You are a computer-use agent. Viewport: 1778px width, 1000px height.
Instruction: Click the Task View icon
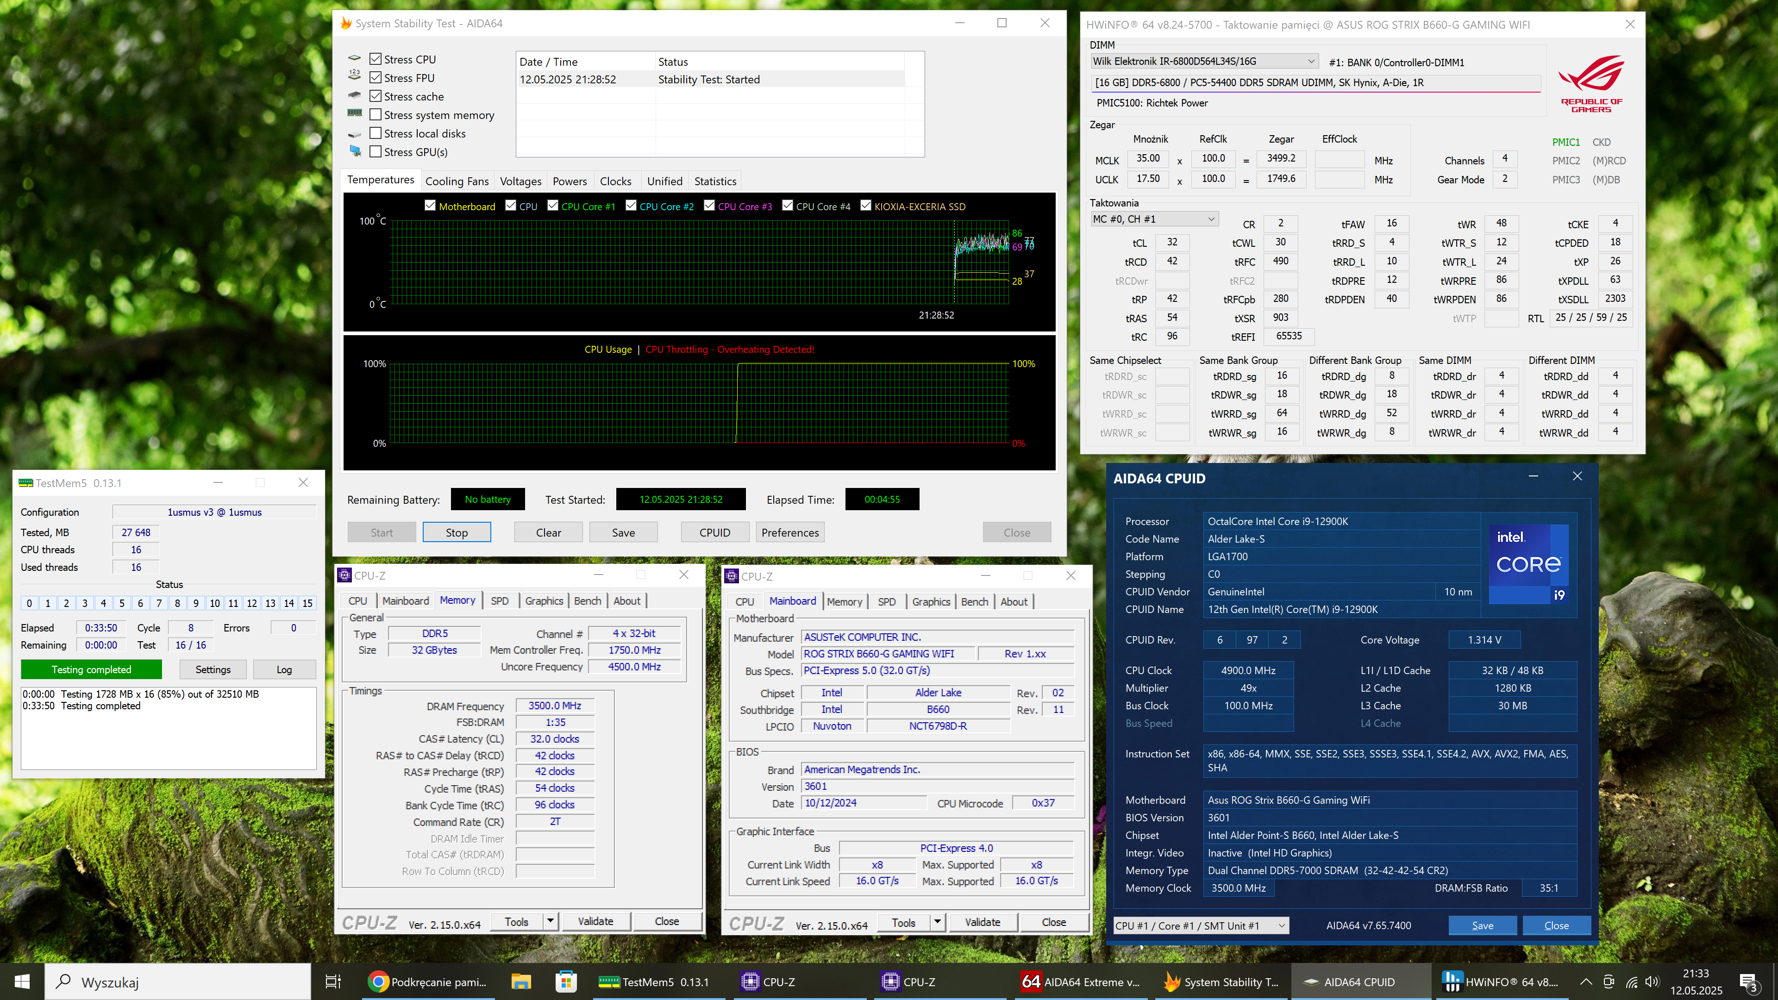(333, 981)
